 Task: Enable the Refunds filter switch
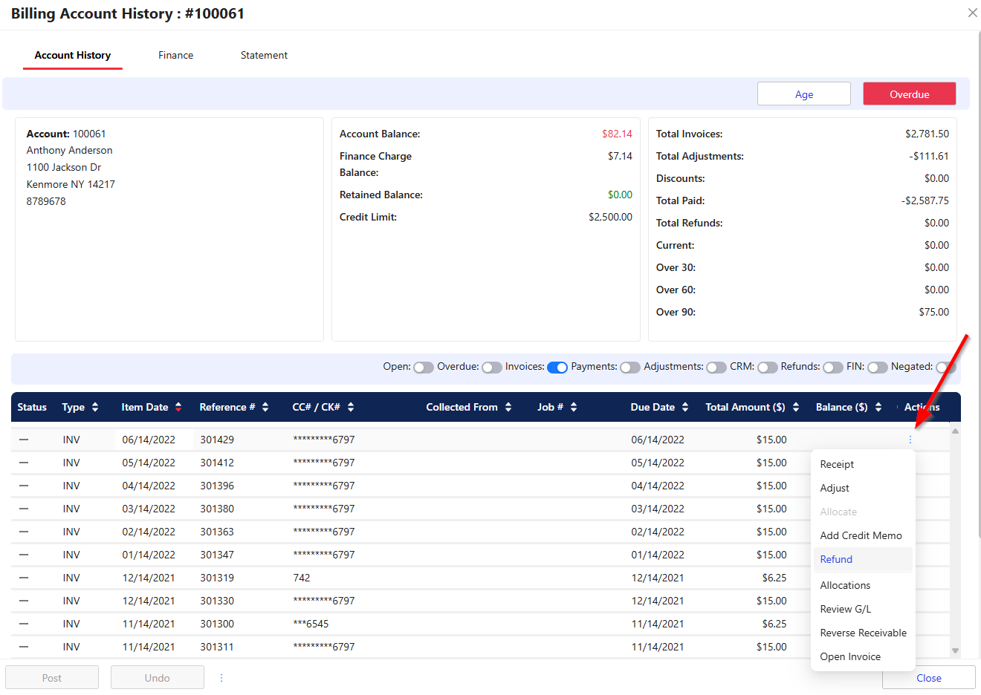pyautogui.click(x=833, y=368)
